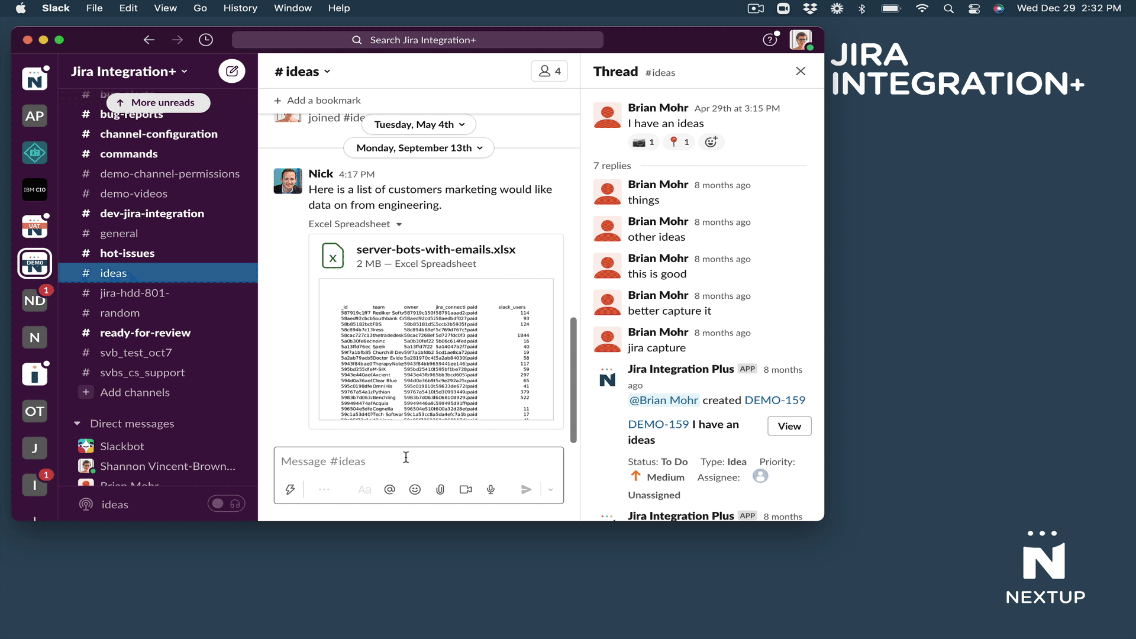The height and width of the screenshot is (639, 1136).
Task: Click Add a bookmark
Action: 317,101
